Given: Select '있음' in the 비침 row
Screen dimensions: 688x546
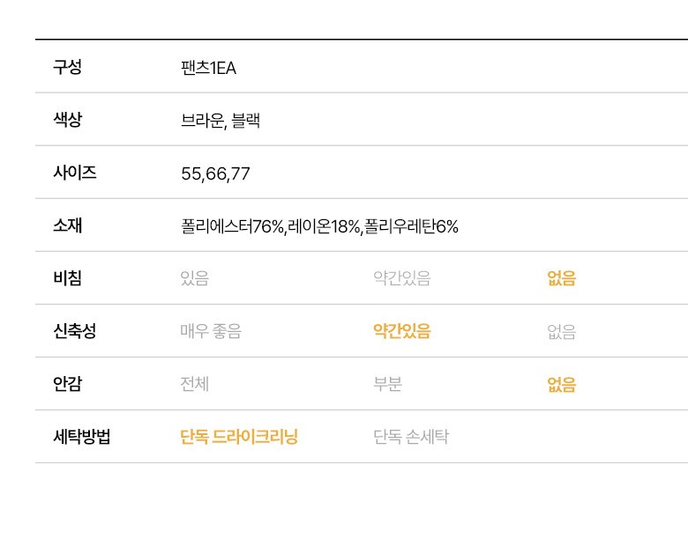Looking at the screenshot, I should click(x=195, y=279).
